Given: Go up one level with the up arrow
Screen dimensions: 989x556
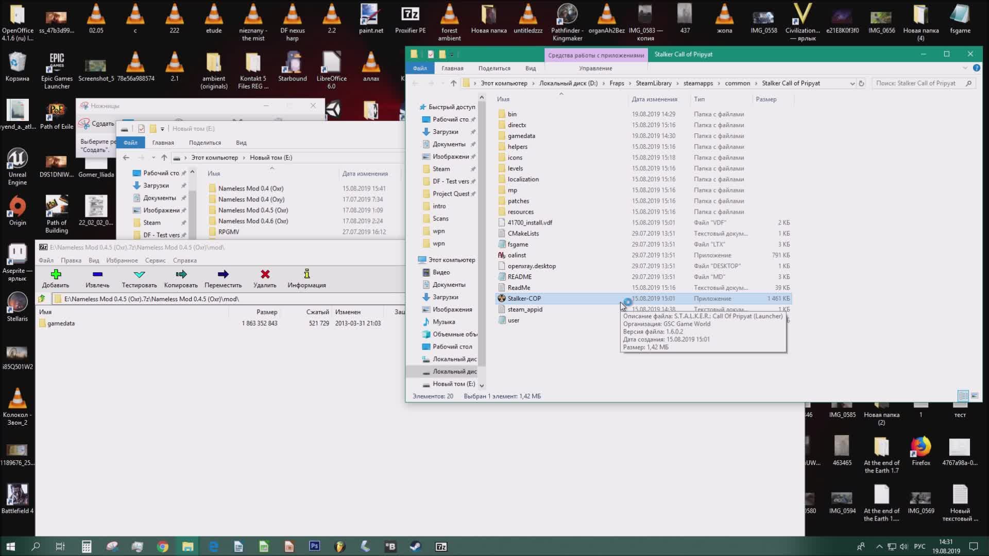Looking at the screenshot, I should [x=453, y=83].
